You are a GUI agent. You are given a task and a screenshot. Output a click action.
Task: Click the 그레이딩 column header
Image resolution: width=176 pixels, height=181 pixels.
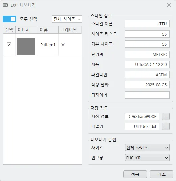tap(70, 30)
